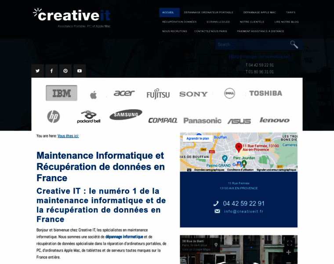Click 'Agrandir le plan' on the map
This screenshot has height=264, width=334.
coord(198,139)
